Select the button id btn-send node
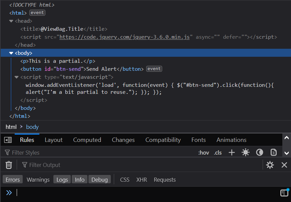 82,69
